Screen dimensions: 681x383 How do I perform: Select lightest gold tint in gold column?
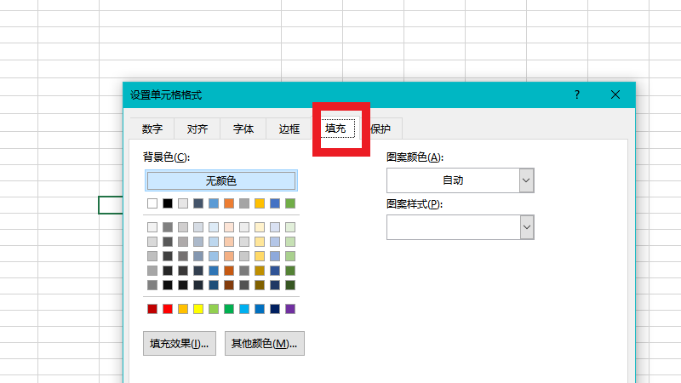tap(260, 227)
